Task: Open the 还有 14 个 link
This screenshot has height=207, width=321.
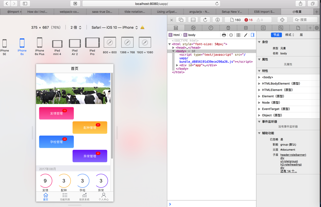Action: tap(289, 171)
